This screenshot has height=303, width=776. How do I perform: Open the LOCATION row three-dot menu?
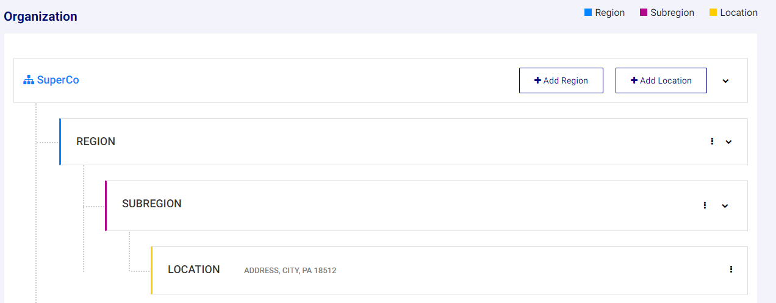(731, 269)
